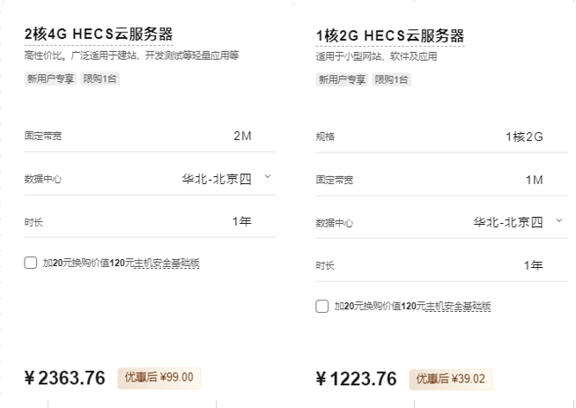576x408 pixels.
Task: Click the 优惠后 ¥99.00 price badge
Action: point(159,377)
